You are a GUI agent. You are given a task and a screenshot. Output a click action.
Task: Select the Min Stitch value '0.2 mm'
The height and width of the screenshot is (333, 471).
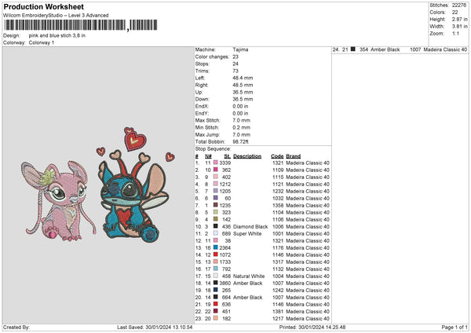click(242, 127)
